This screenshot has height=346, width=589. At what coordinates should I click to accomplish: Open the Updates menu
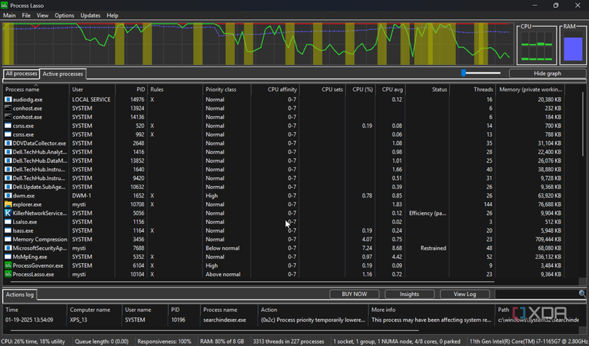coord(91,15)
